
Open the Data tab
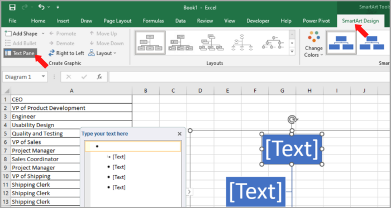pos(180,21)
